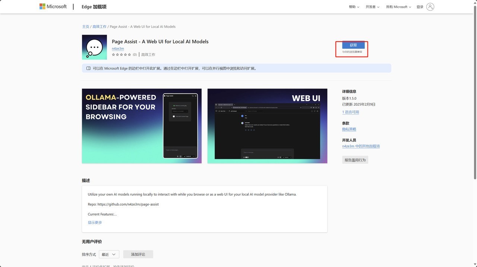Image resolution: width=477 pixels, height=267 pixels.
Task: Click 登录 to sign in
Action: pyautogui.click(x=420, y=7)
